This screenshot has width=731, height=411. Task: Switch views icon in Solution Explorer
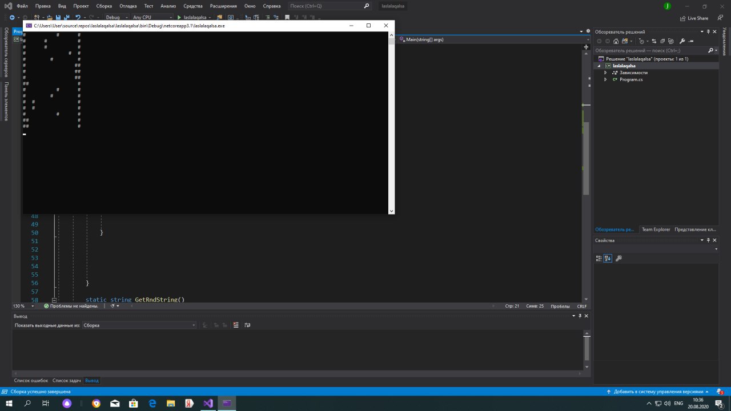coord(625,41)
